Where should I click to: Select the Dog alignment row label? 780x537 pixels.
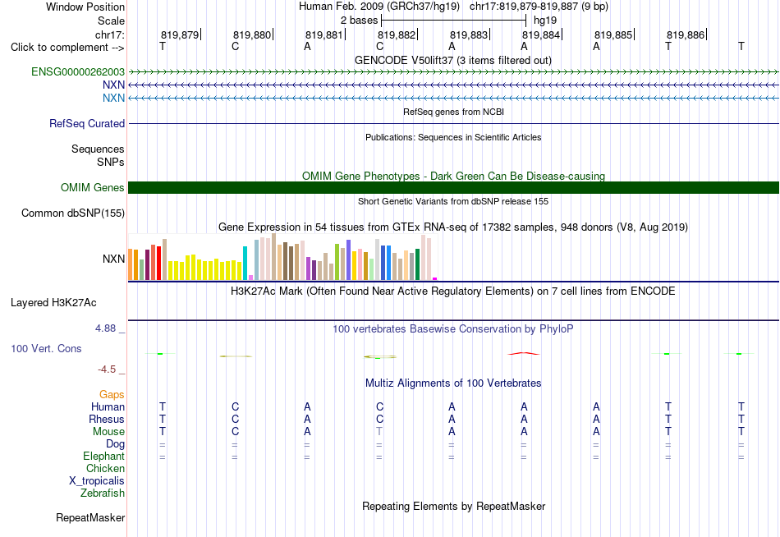pyautogui.click(x=115, y=444)
